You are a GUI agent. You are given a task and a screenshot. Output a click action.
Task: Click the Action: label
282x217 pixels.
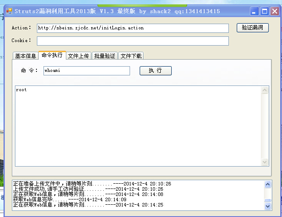pos(21,28)
